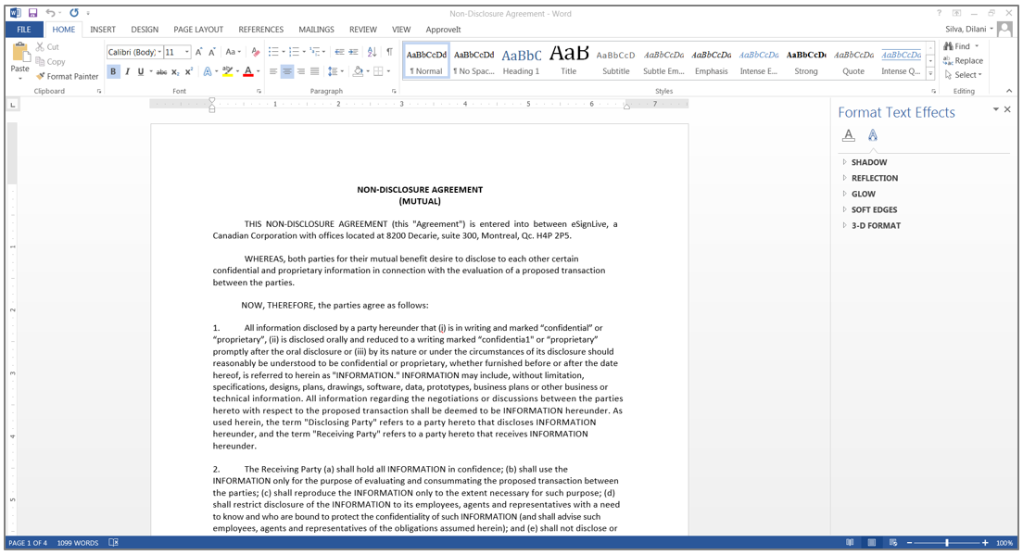Save the document using the floppy-disk icon
The image size is (1023, 555).
[32, 13]
